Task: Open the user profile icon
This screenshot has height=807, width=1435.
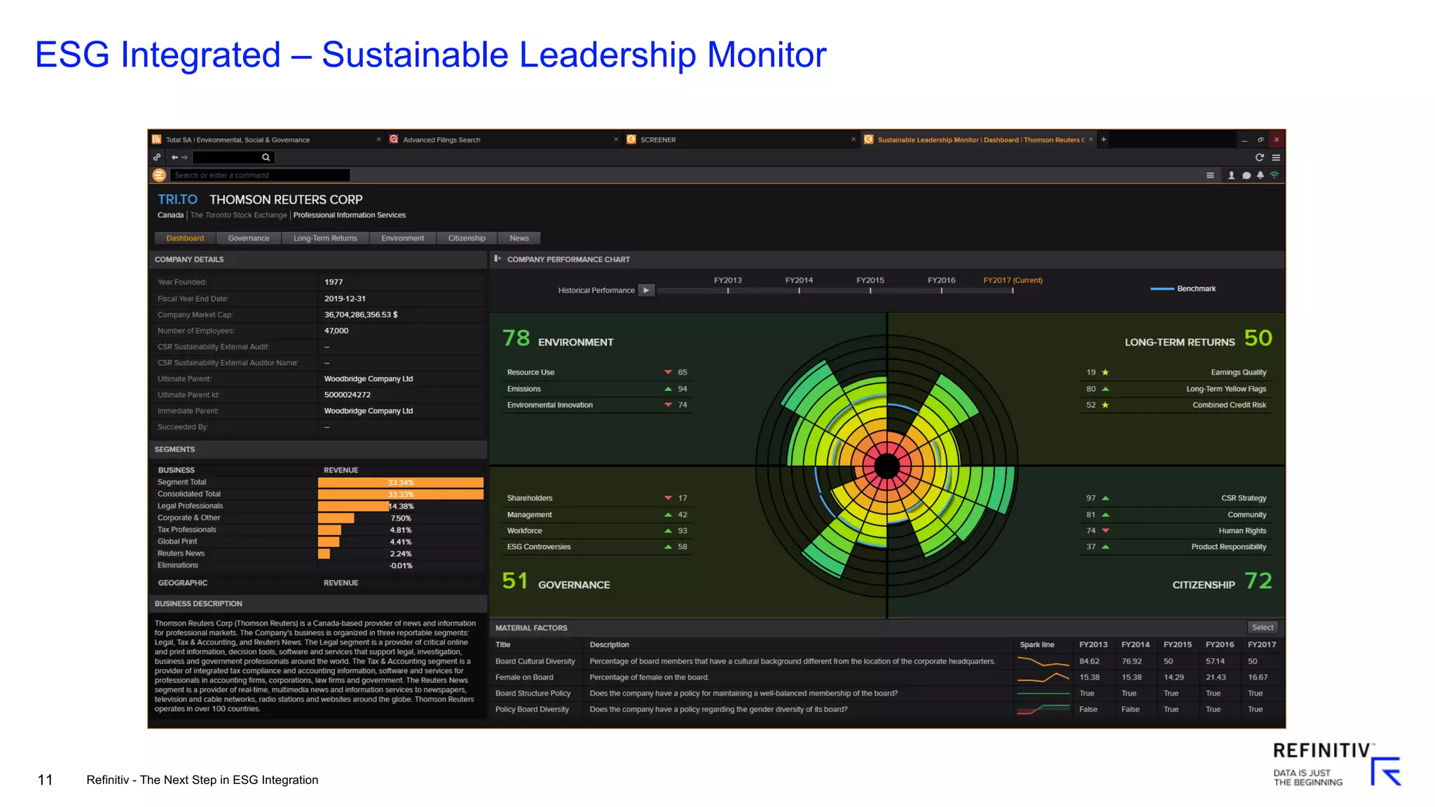Action: tap(1231, 175)
